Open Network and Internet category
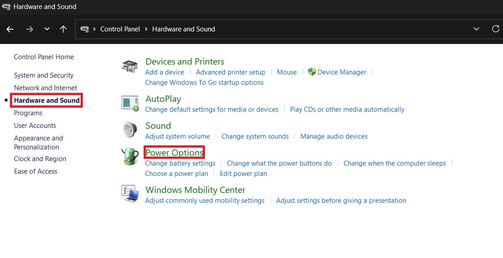503x258 pixels. pyautogui.click(x=45, y=88)
